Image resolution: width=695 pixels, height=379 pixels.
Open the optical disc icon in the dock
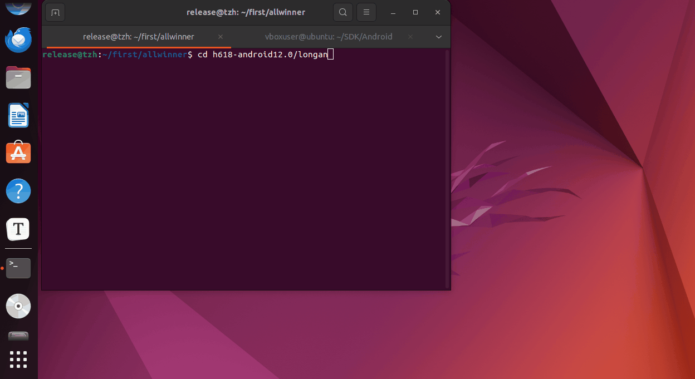tap(18, 306)
